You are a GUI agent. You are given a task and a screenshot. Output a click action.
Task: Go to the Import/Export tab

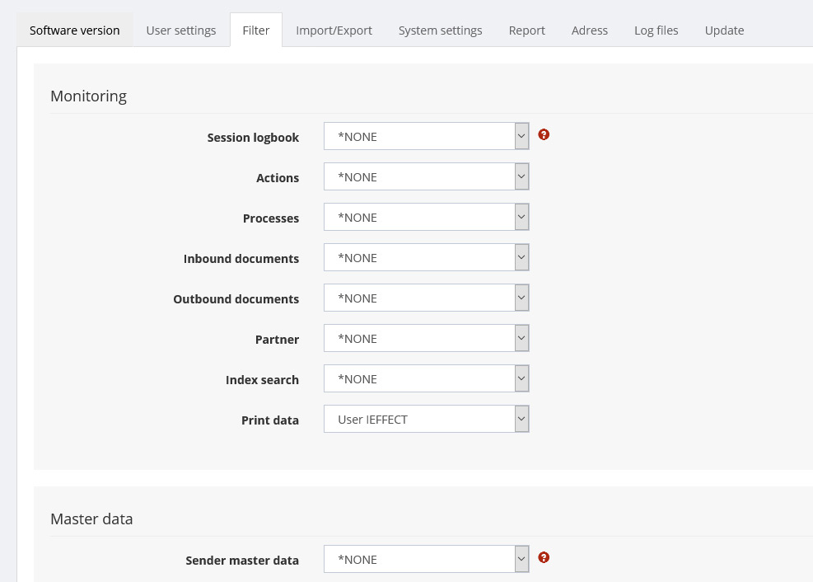(x=334, y=31)
